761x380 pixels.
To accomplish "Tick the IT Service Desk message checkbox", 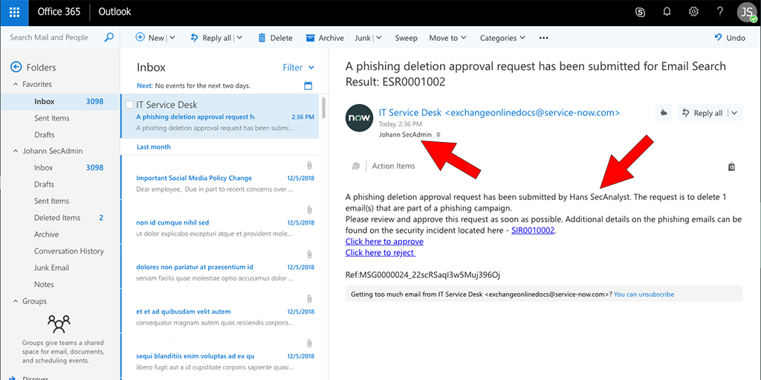I will coord(129,104).
